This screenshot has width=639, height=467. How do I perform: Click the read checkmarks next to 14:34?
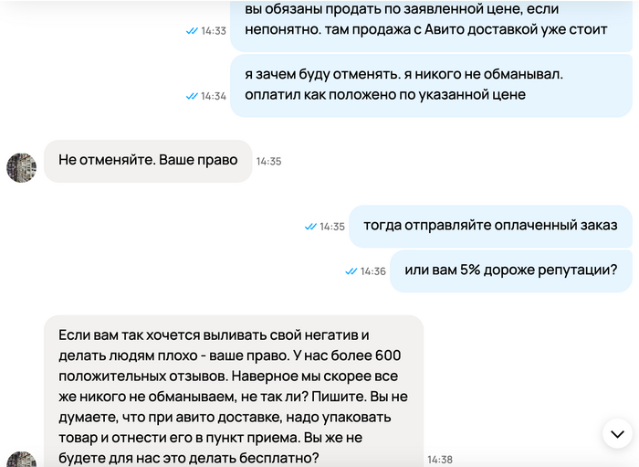(x=192, y=95)
